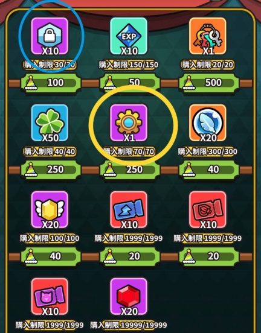
Task: Buy padlock item for 100 hats
Action: click(51, 83)
